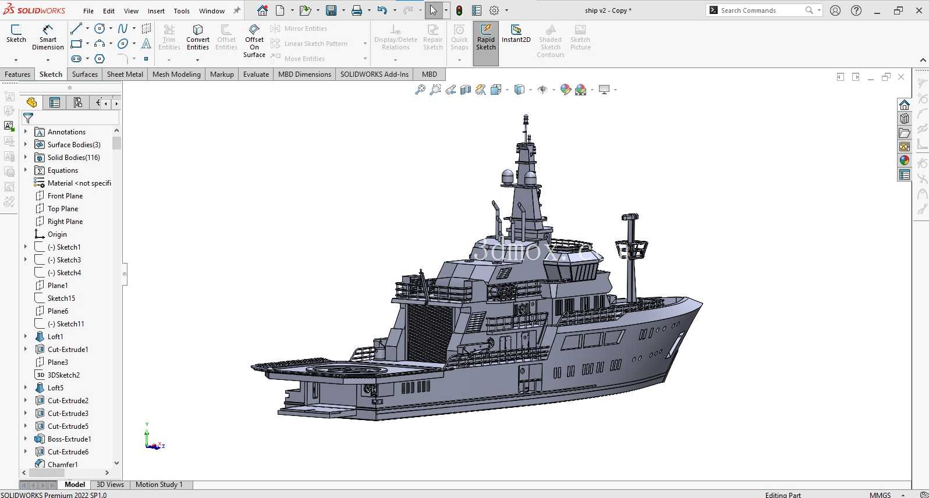Click the Zoom to Fit magnifier icon
Viewport: 929px width, 498px height.
click(420, 90)
